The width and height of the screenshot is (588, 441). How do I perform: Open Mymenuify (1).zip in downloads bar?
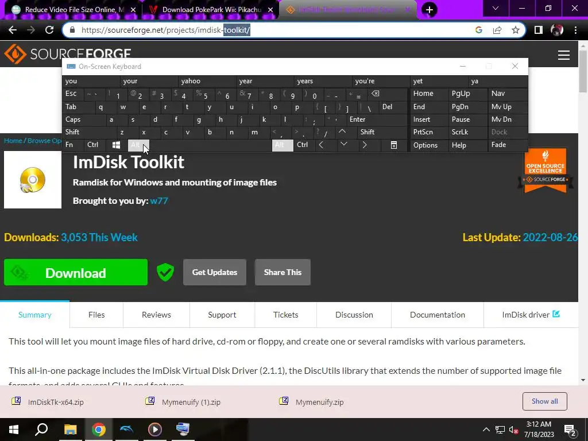point(191,402)
